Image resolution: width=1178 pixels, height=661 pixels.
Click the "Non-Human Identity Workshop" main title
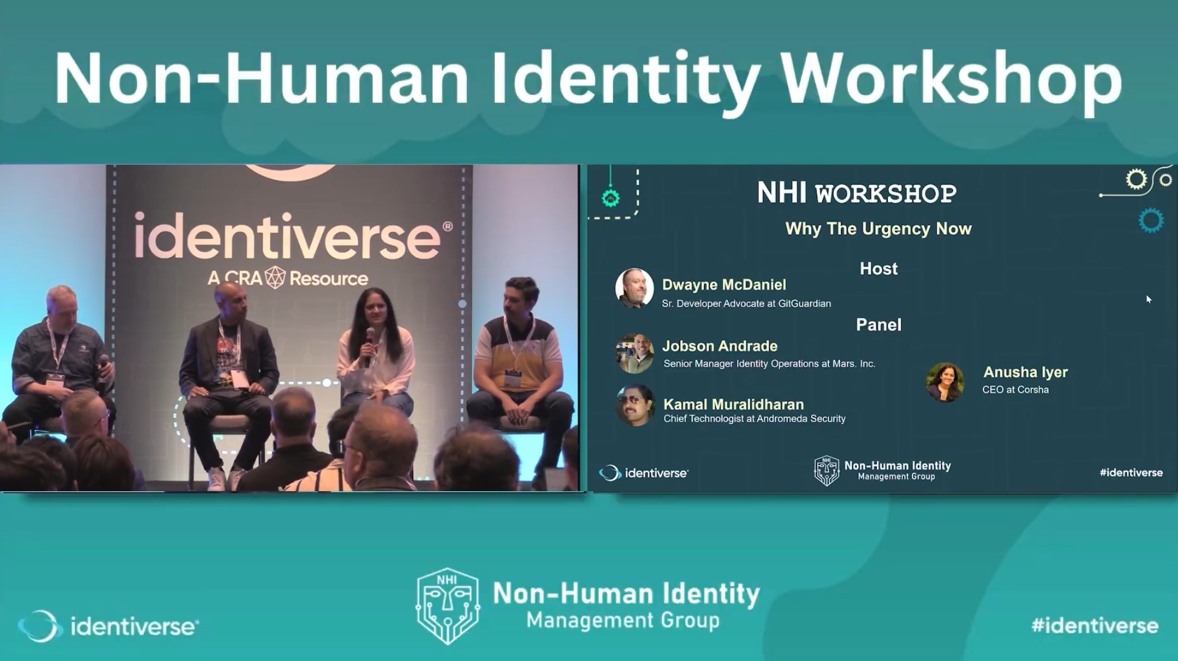coord(587,78)
